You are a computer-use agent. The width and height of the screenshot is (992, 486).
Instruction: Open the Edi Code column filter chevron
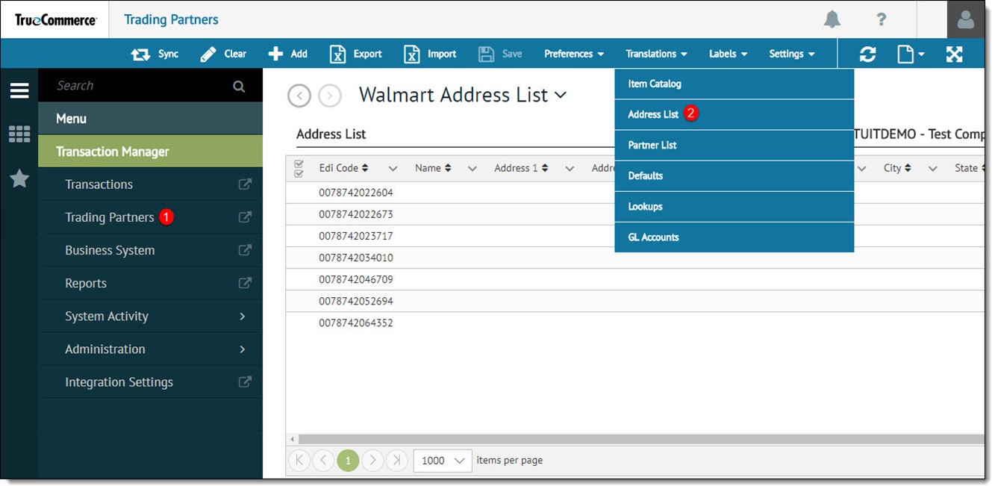pyautogui.click(x=393, y=169)
